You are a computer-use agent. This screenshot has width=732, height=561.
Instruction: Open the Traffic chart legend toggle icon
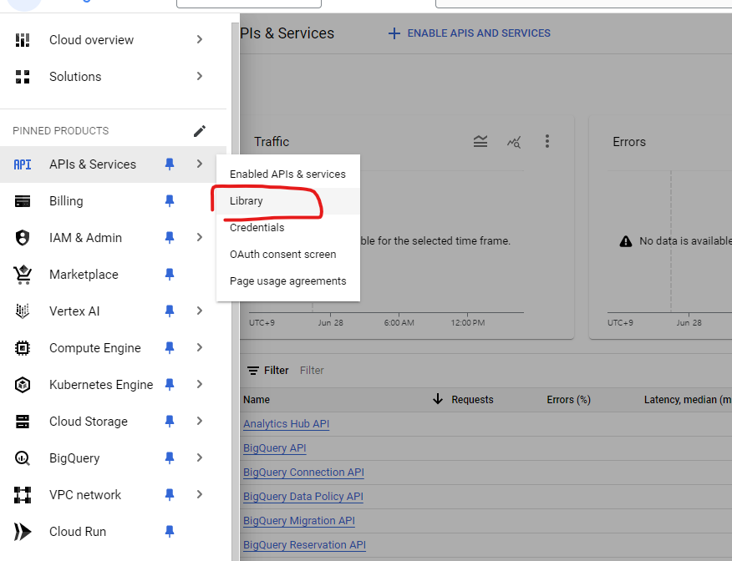point(480,141)
